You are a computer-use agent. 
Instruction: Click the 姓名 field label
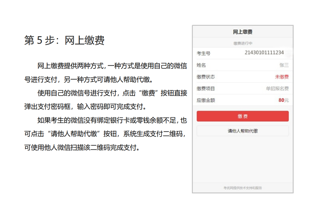201,65
